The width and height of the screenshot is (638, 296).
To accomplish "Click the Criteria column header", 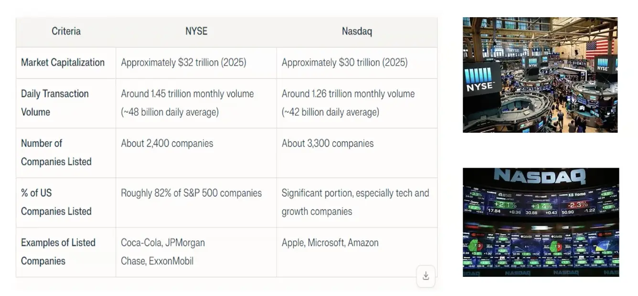I will coord(66,32).
